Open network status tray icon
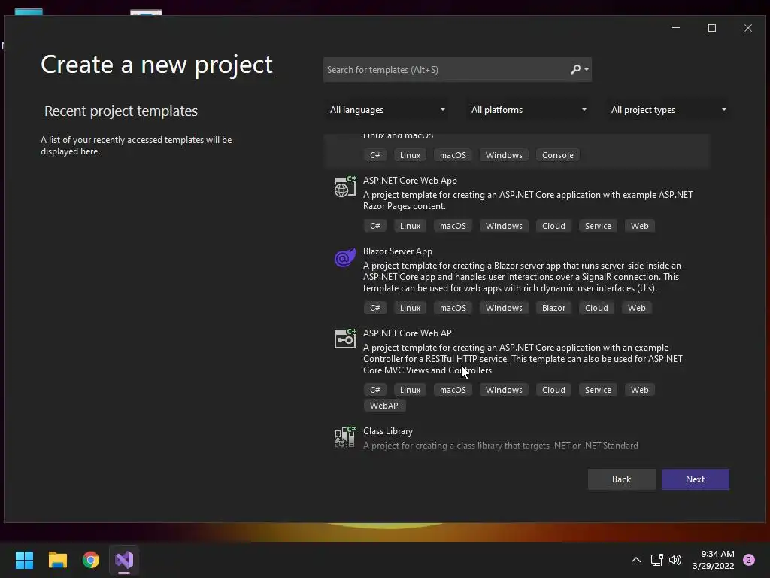This screenshot has width=770, height=578. click(x=656, y=560)
